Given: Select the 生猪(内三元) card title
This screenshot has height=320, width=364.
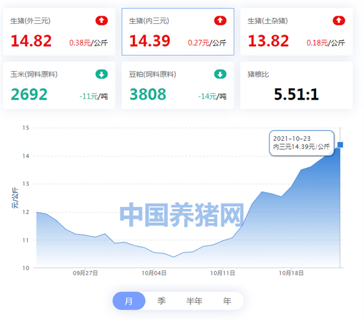Looking at the screenshot, I should [149, 21].
